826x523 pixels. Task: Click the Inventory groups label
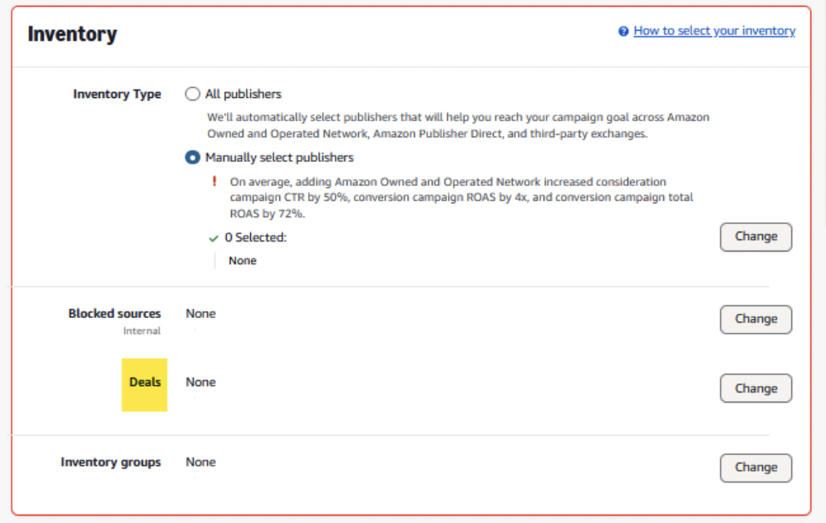(111, 462)
